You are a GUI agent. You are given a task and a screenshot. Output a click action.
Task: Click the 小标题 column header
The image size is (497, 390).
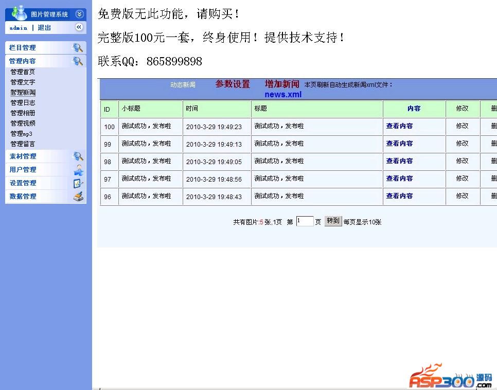click(131, 109)
